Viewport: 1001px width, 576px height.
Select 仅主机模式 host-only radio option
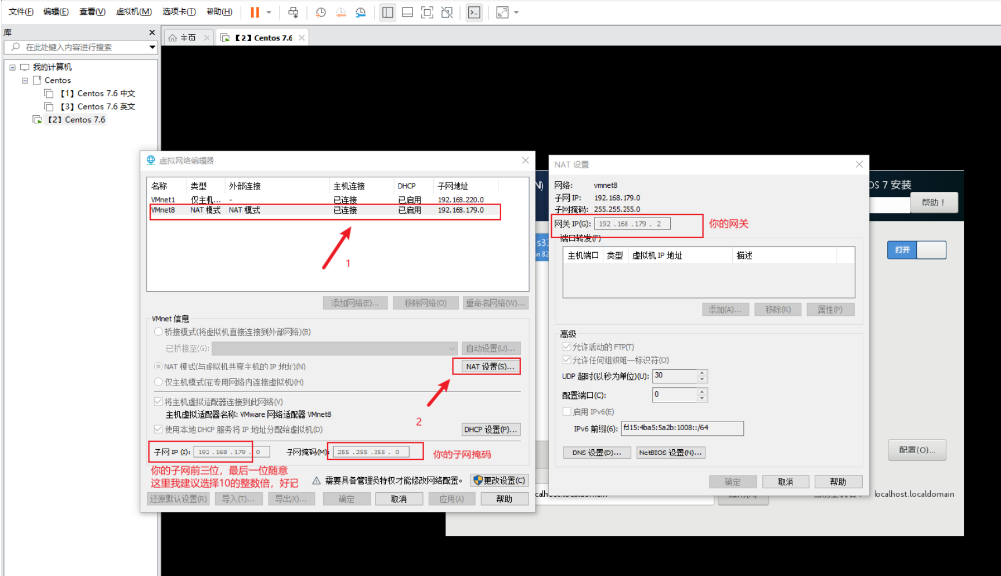[x=158, y=382]
